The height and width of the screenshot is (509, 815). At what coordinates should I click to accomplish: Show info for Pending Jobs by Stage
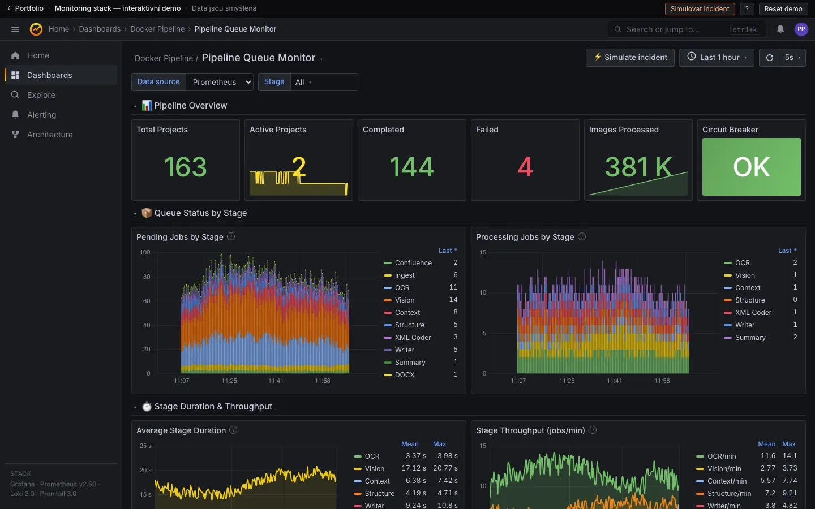coord(231,237)
